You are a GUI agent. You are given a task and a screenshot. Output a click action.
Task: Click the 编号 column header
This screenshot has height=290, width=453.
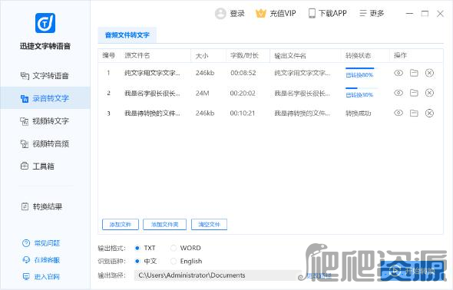(108, 55)
